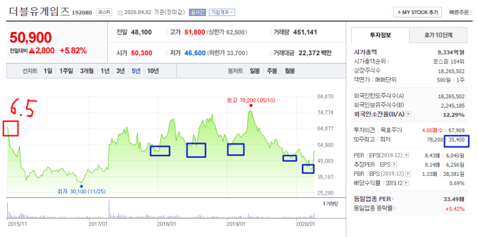Click the 배당수익률 value 0.69%
Screen dimensions: 478x237
pyautogui.click(x=457, y=183)
